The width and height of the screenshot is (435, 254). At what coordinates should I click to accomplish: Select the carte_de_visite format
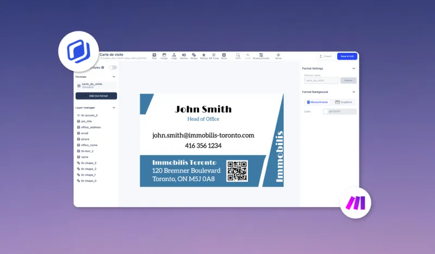click(96, 85)
